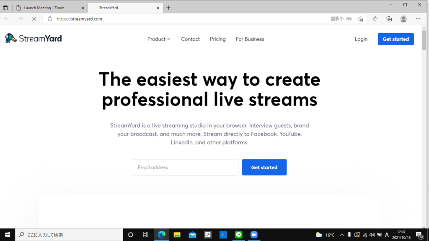Add this page to favorites
The image size is (429, 241).
(360, 19)
